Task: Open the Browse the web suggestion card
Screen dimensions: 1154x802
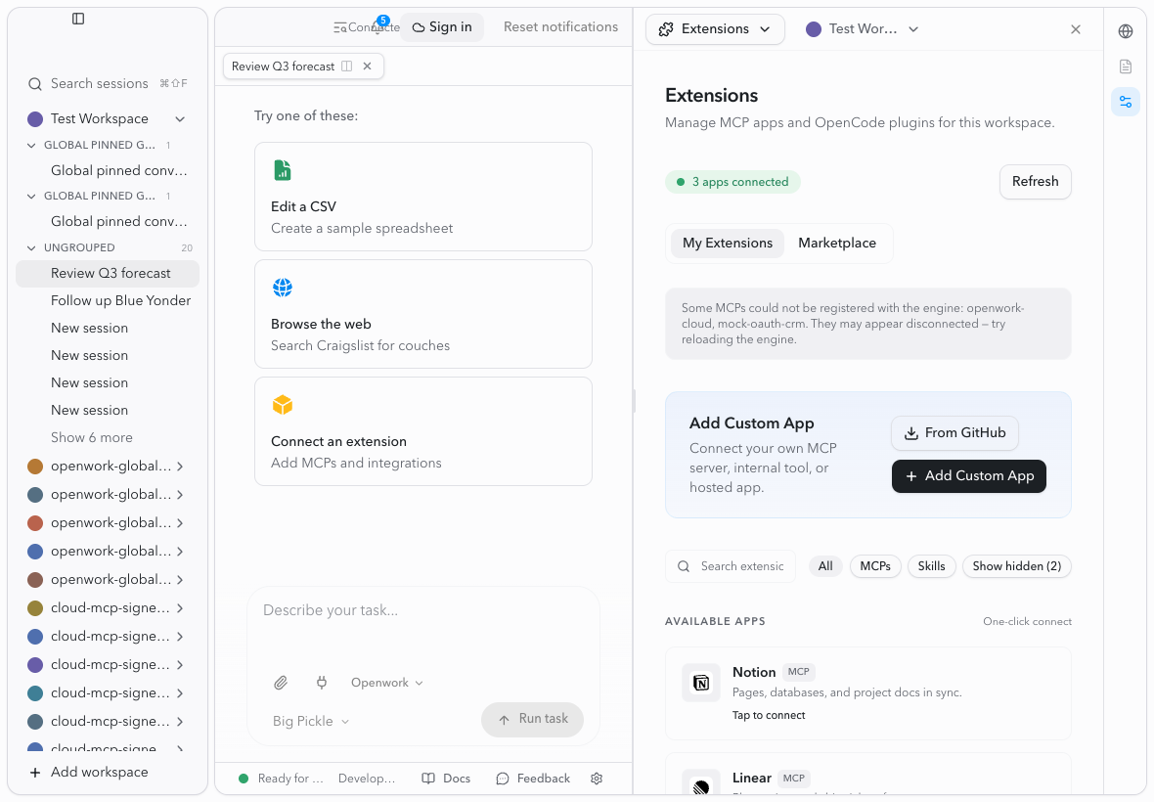Action: (423, 314)
